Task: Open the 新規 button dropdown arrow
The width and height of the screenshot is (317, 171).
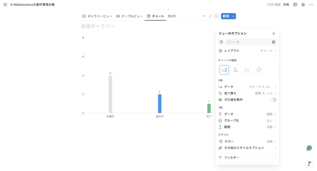Action: click(233, 16)
